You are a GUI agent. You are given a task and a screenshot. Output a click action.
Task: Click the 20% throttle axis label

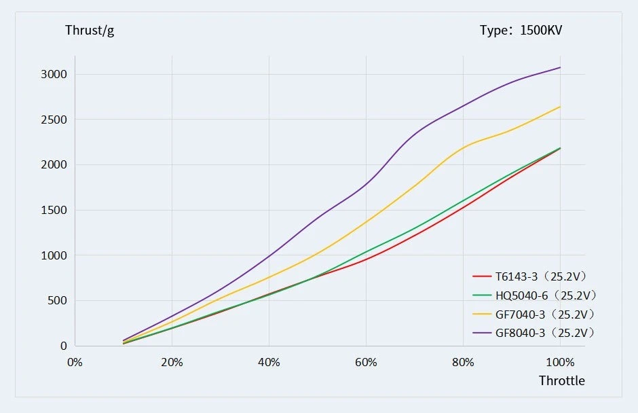[x=172, y=362]
